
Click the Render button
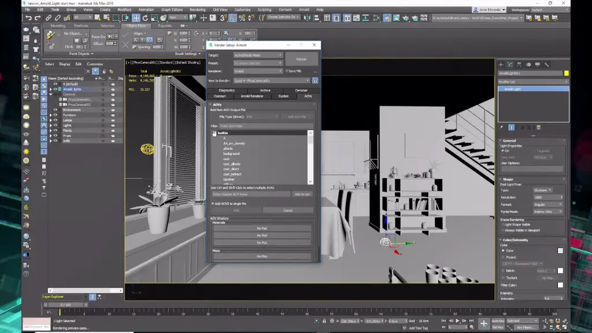point(301,60)
